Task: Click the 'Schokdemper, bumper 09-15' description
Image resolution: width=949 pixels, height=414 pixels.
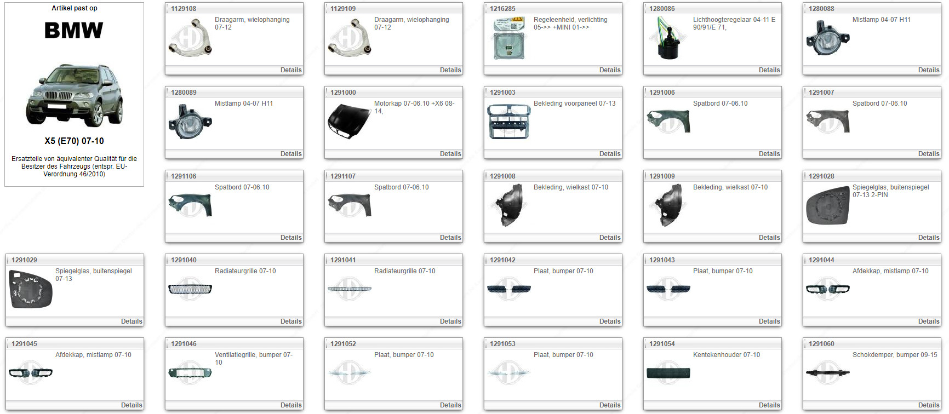Action: 895,355
